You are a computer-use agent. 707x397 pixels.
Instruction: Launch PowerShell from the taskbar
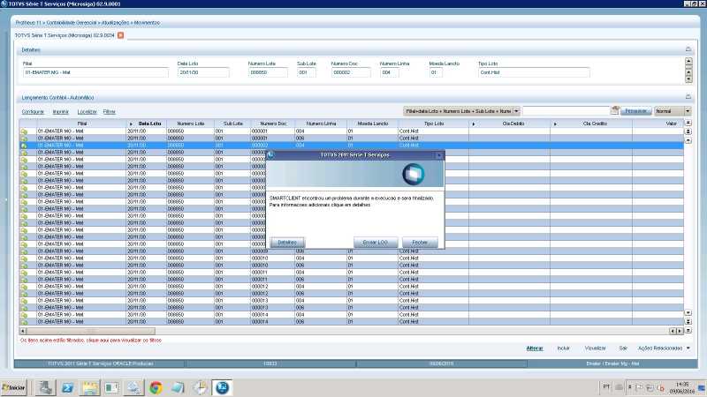pyautogui.click(x=68, y=387)
